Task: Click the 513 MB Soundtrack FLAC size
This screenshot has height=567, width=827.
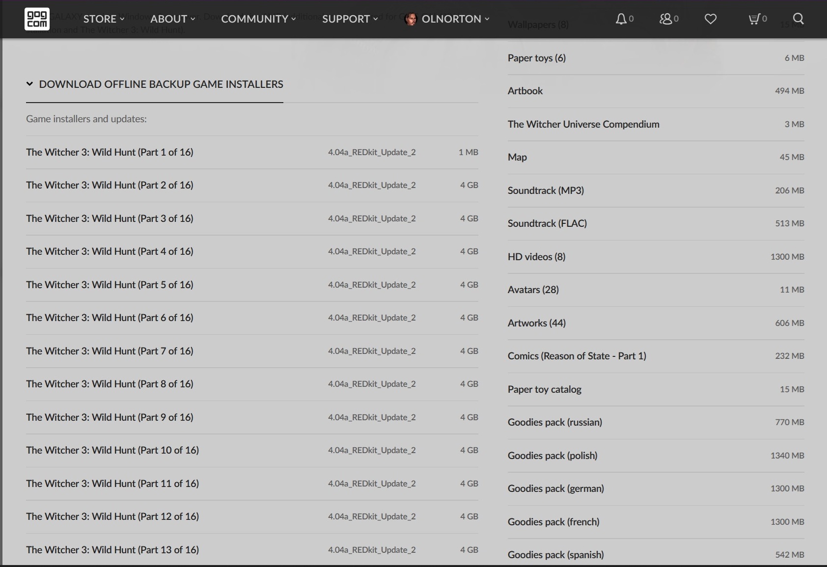Action: (790, 223)
